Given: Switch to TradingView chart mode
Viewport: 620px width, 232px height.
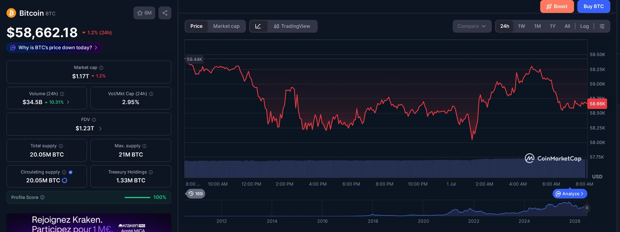Looking at the screenshot, I should point(292,26).
